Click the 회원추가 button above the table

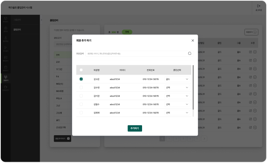click(x=251, y=32)
